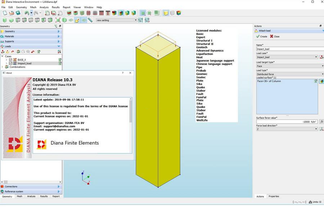Click the Create button
The width and height of the screenshot is (324, 207).
(262, 36)
